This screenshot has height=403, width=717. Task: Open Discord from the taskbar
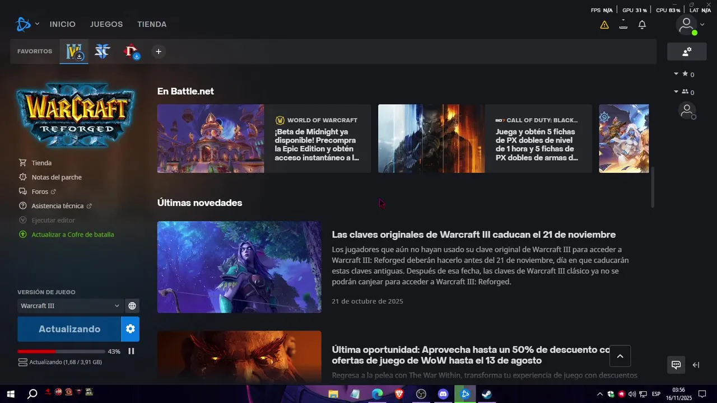pos(443,394)
